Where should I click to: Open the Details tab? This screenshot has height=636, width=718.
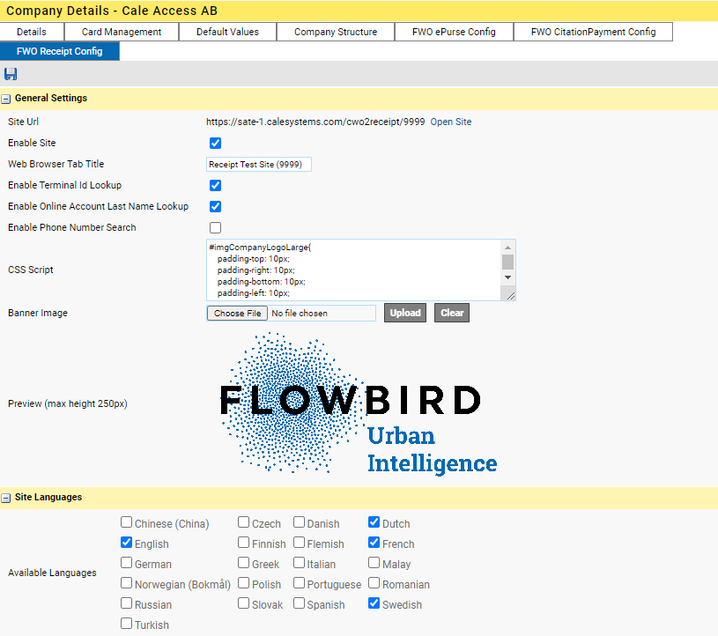32,32
